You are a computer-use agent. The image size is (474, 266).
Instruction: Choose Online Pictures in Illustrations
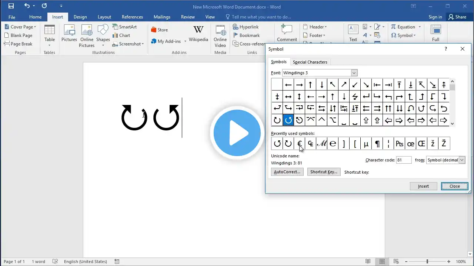pyautogui.click(x=87, y=37)
